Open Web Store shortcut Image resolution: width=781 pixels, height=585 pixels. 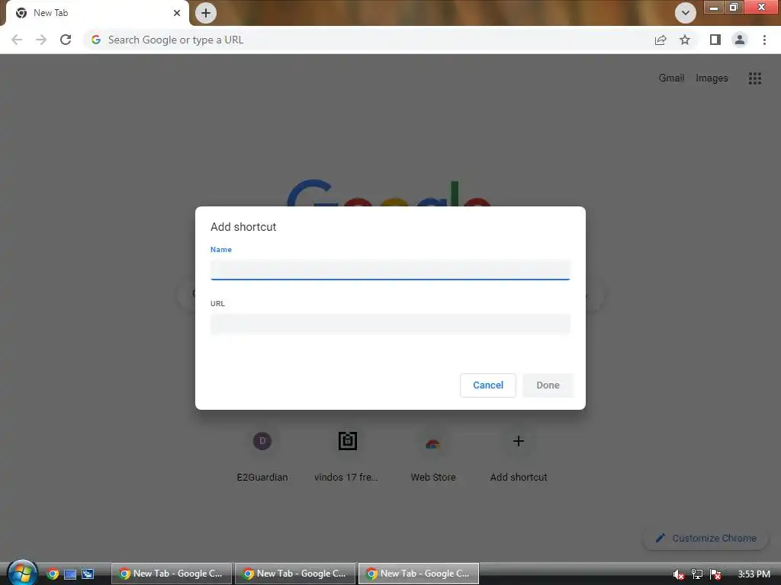pyautogui.click(x=433, y=456)
